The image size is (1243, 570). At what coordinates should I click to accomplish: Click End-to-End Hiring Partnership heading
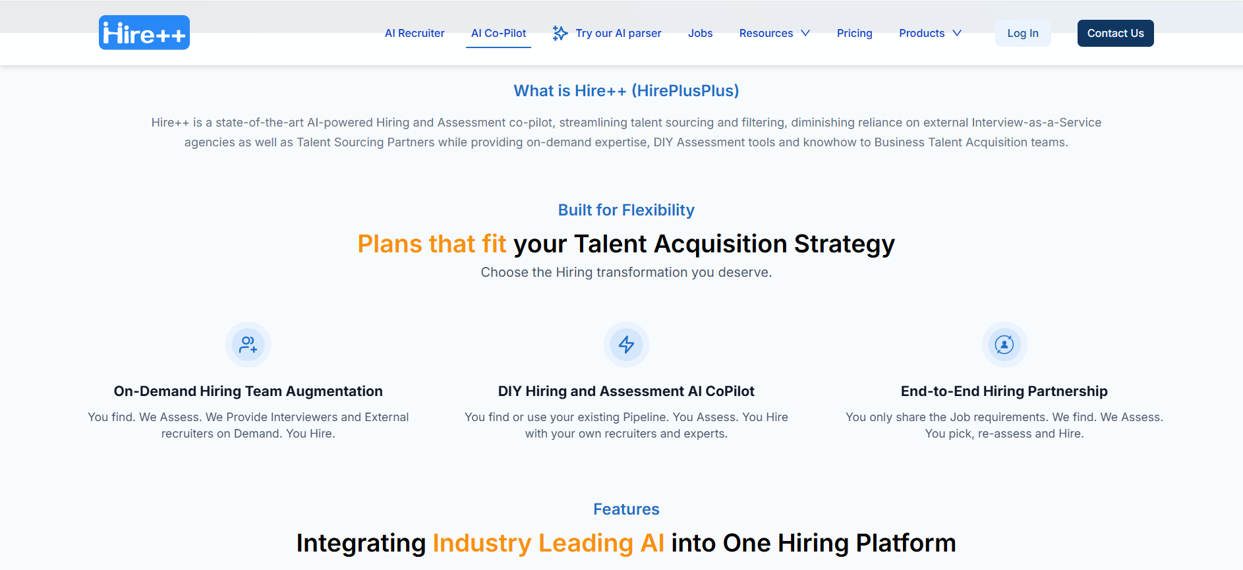tap(1004, 391)
